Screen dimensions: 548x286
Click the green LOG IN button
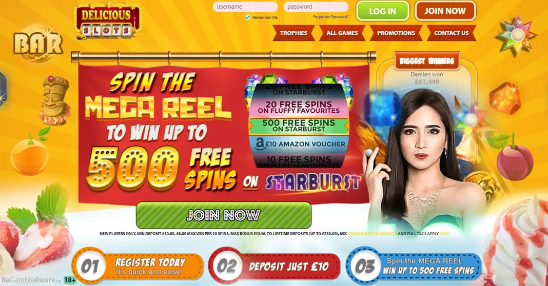tap(383, 11)
